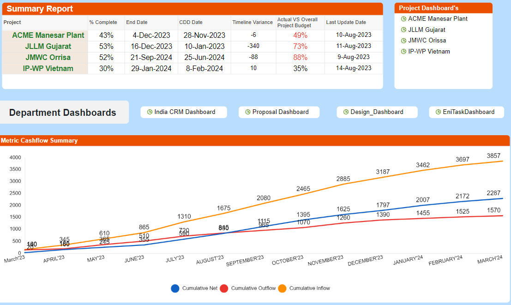Open the EniTaskDashboard button
This screenshot has height=305, width=511.
point(466,112)
